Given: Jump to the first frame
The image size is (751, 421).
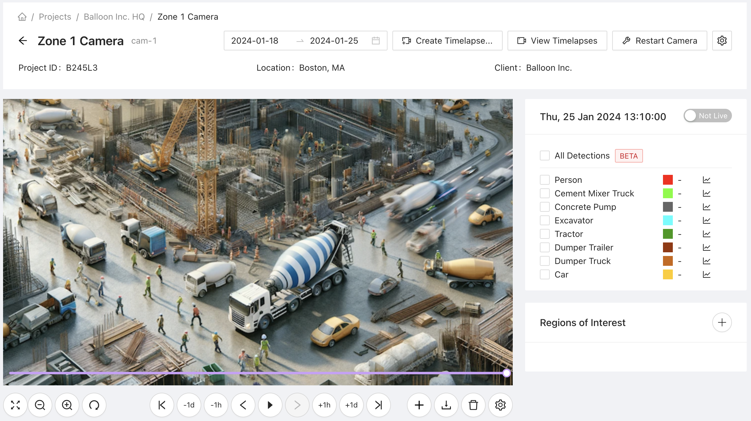Looking at the screenshot, I should coord(162,405).
